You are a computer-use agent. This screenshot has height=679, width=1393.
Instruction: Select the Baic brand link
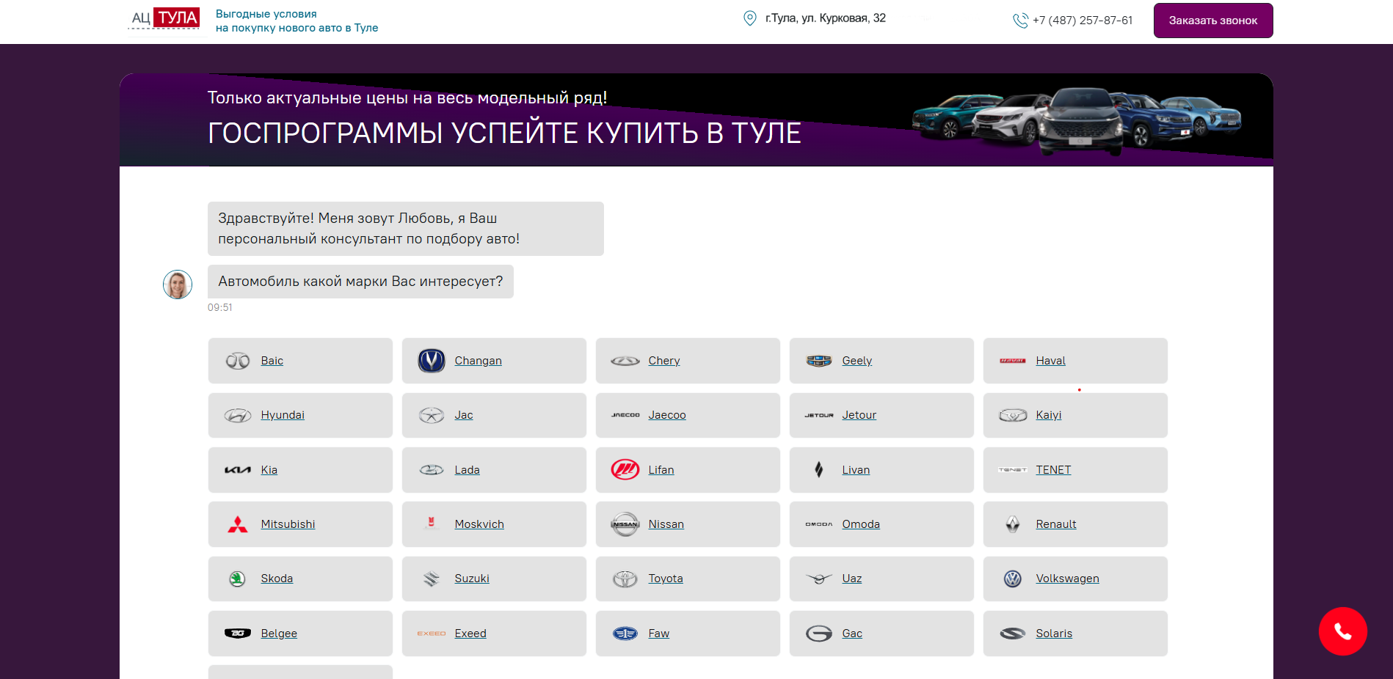[272, 361]
